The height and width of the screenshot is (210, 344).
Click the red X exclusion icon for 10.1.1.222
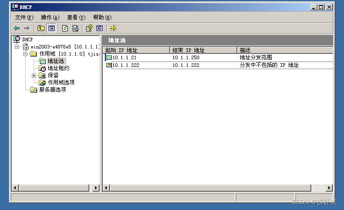point(109,65)
